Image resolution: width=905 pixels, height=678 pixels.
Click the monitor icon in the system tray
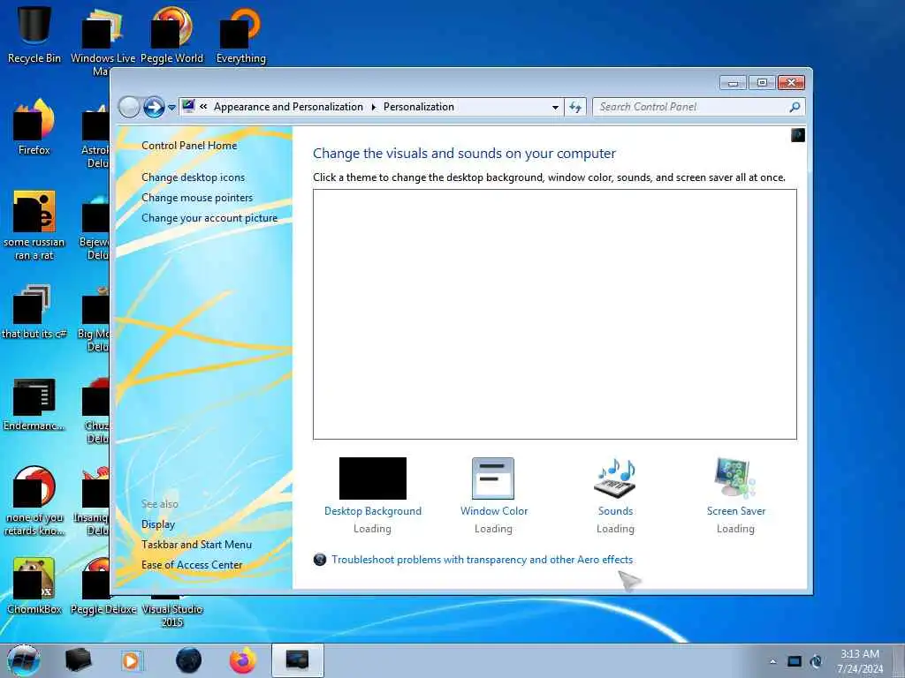point(795,661)
